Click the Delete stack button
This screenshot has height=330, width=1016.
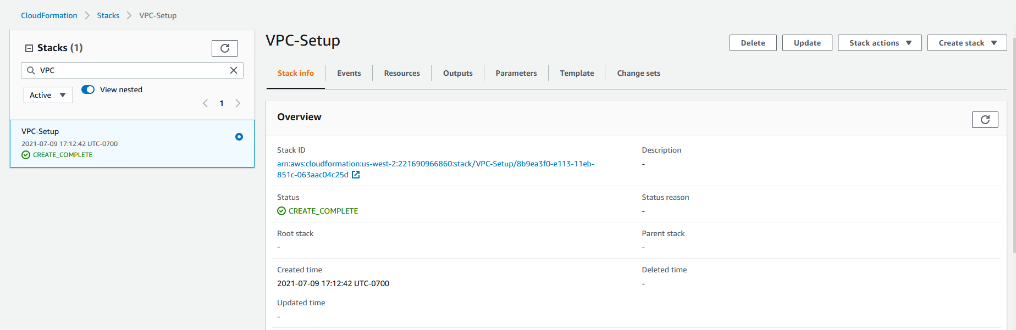click(753, 43)
